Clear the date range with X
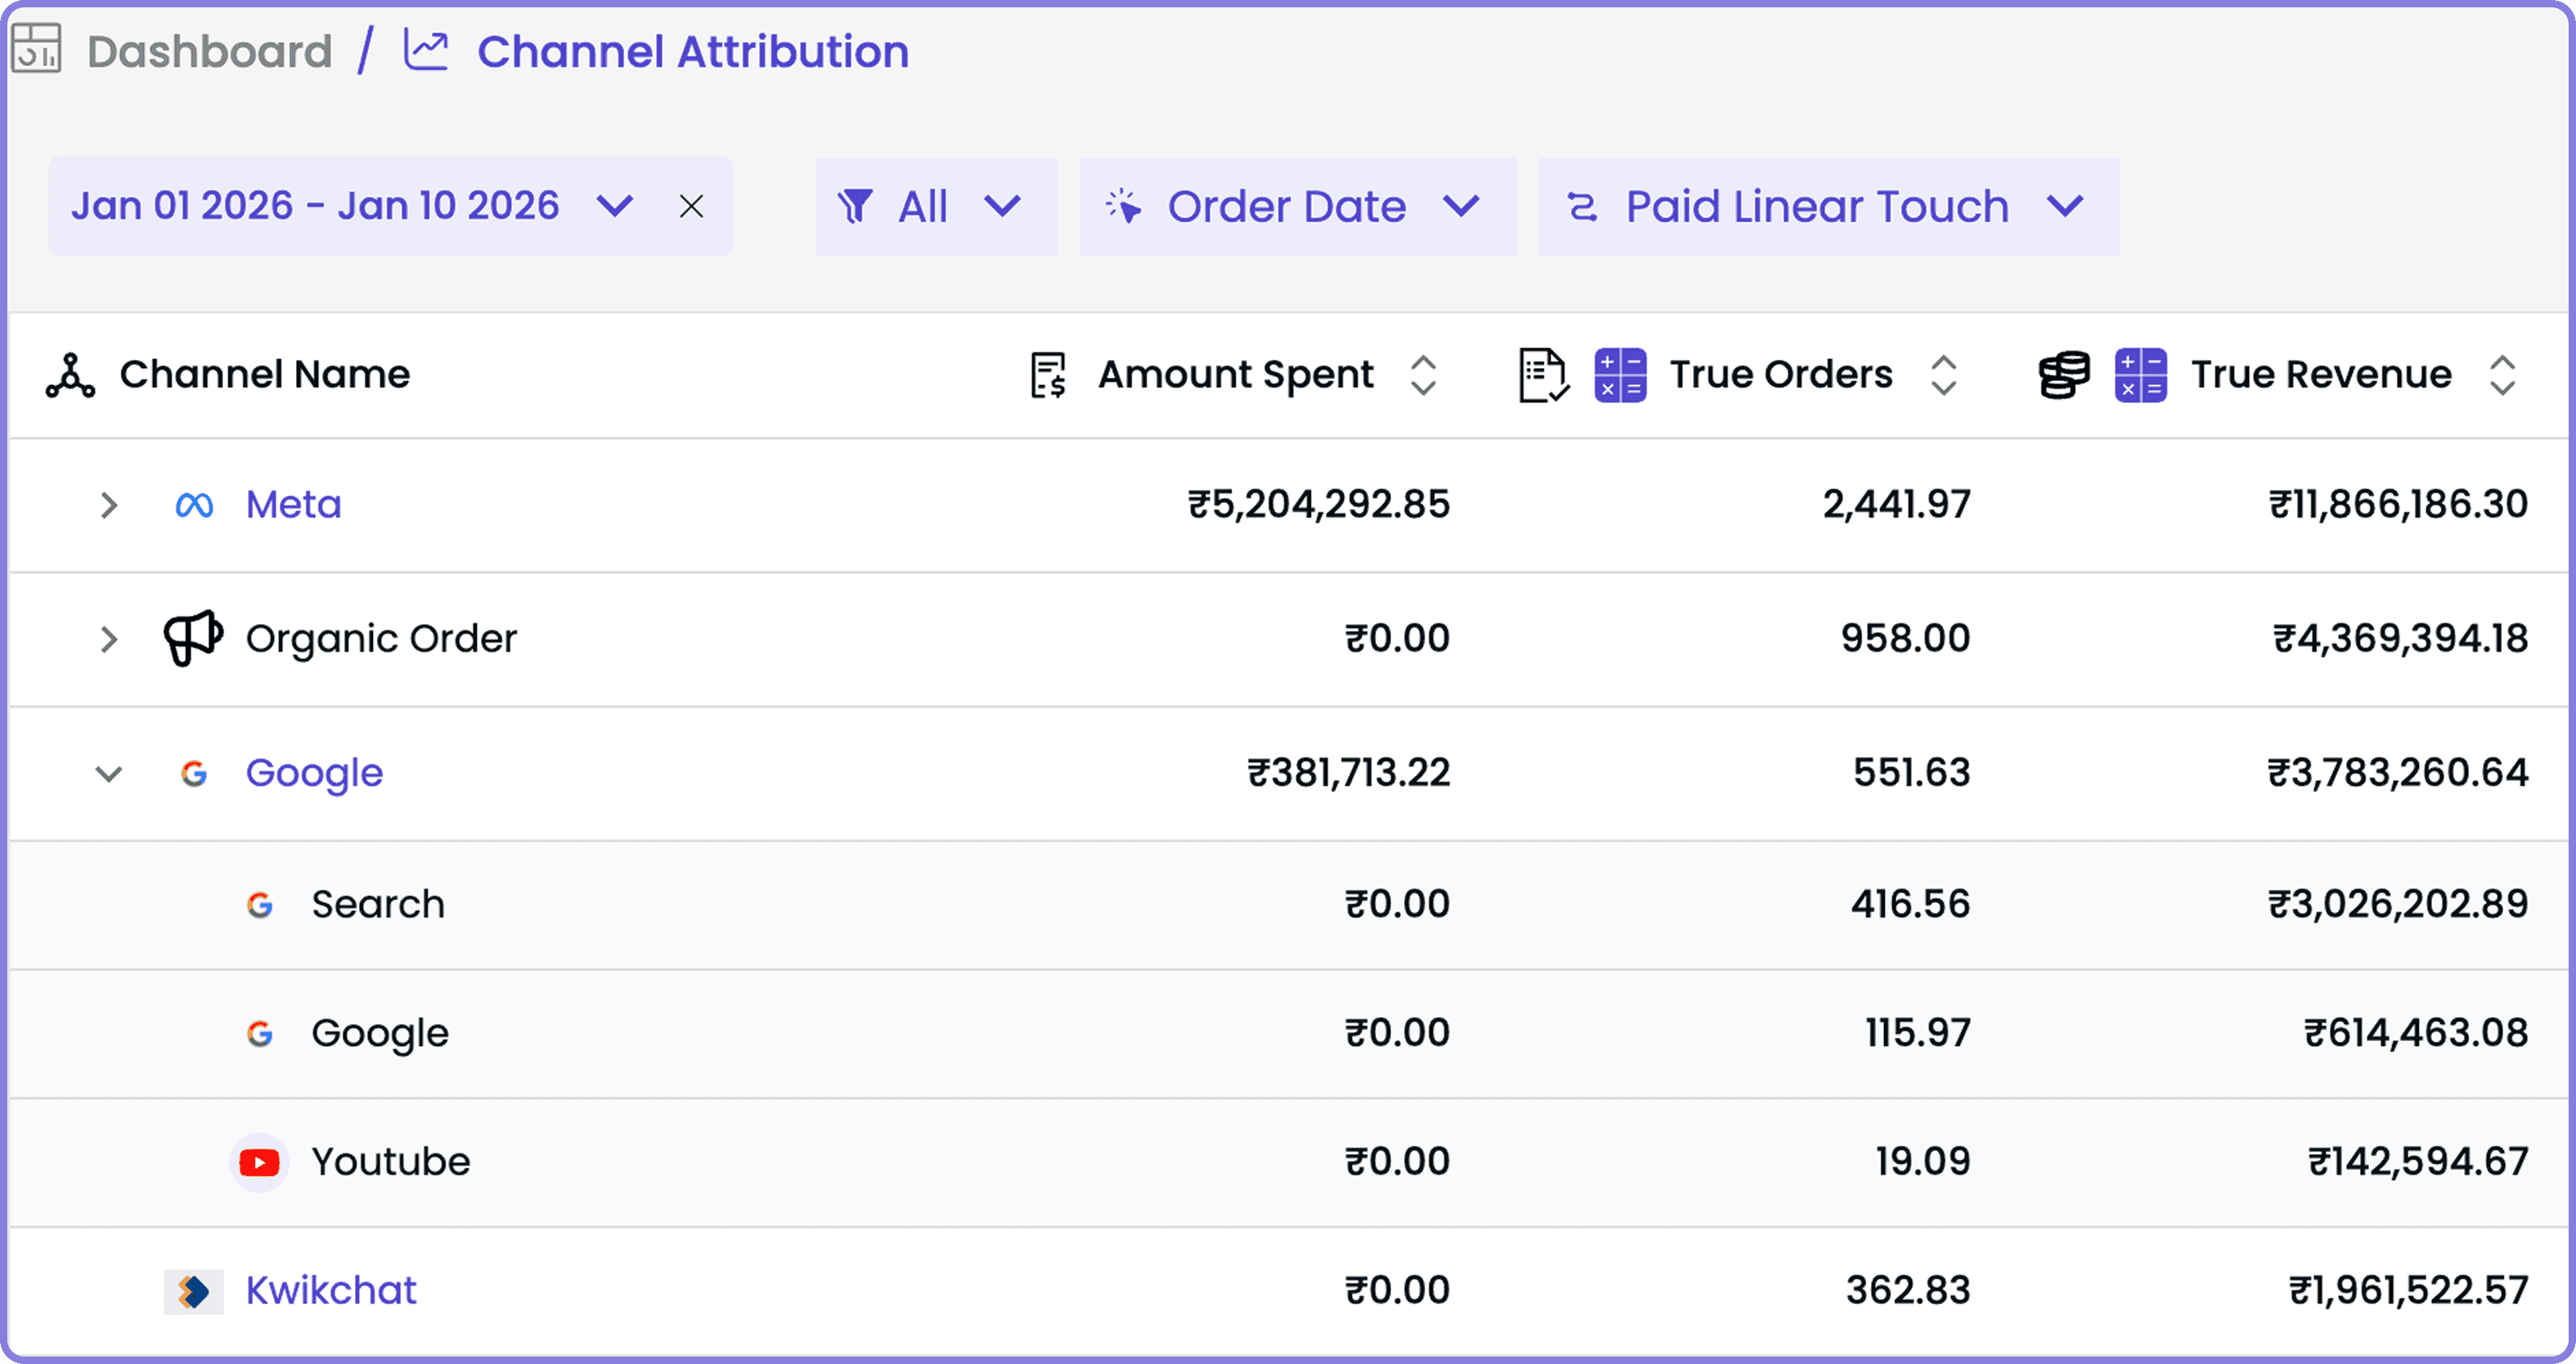Screen dimensions: 2576x1364 [x=691, y=206]
